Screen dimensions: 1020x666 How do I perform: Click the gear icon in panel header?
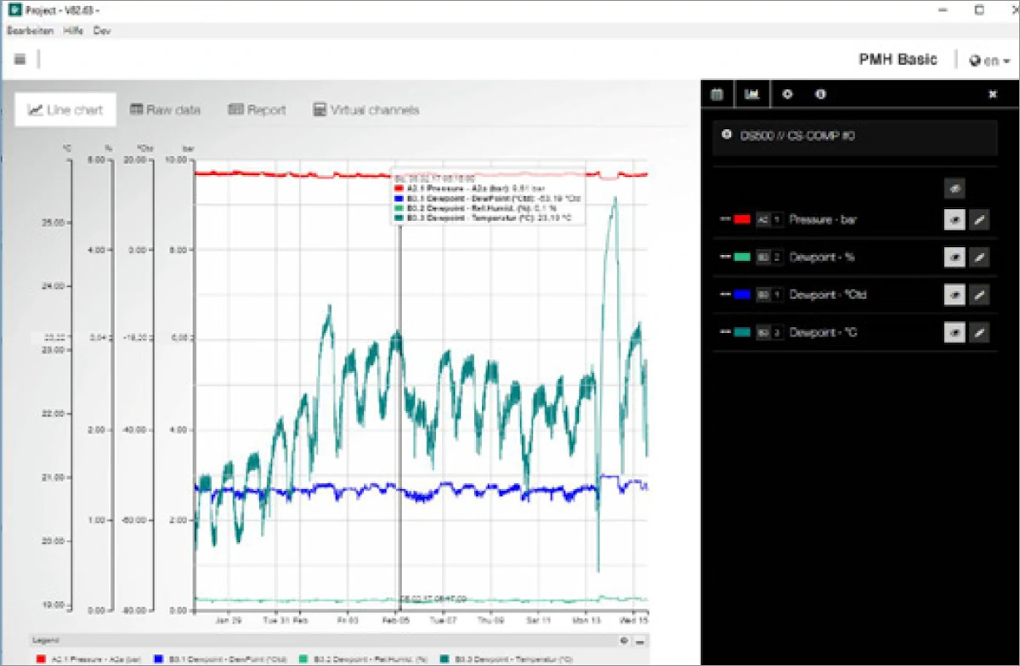[x=787, y=94]
